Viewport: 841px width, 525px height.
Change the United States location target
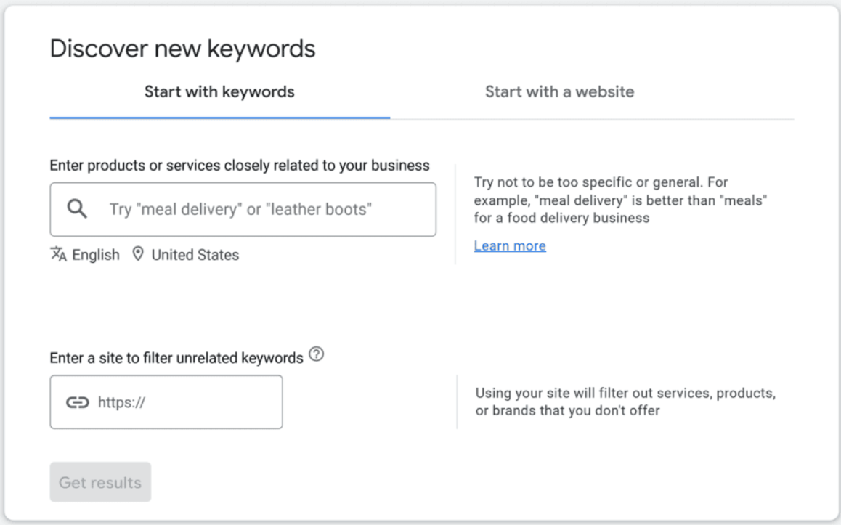coord(195,255)
